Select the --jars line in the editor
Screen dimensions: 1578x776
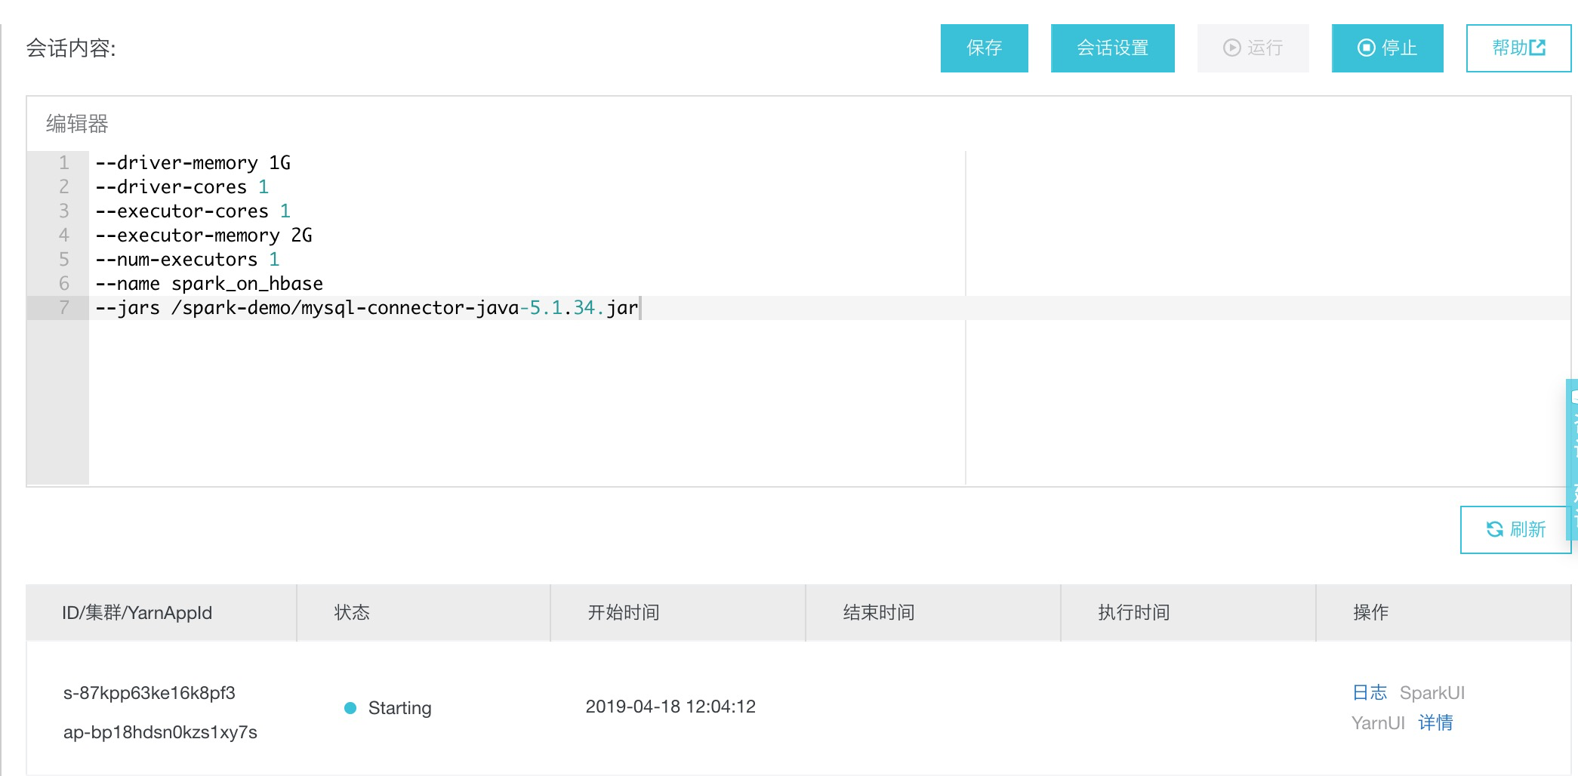pyautogui.click(x=366, y=307)
